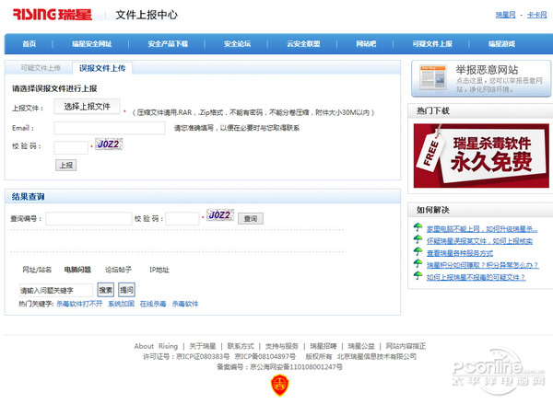Viewport: 553px width, 404px height.
Task: Switch to the 可疑文件上传 tab
Action: pyautogui.click(x=41, y=68)
